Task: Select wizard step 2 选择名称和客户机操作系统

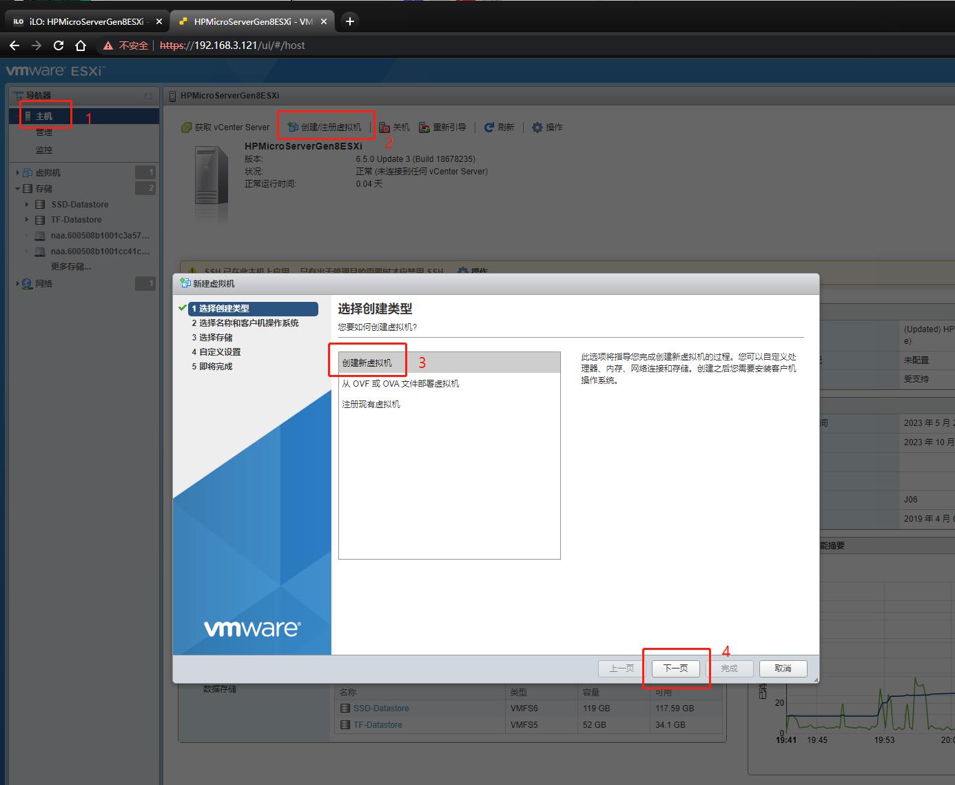Action: [245, 323]
